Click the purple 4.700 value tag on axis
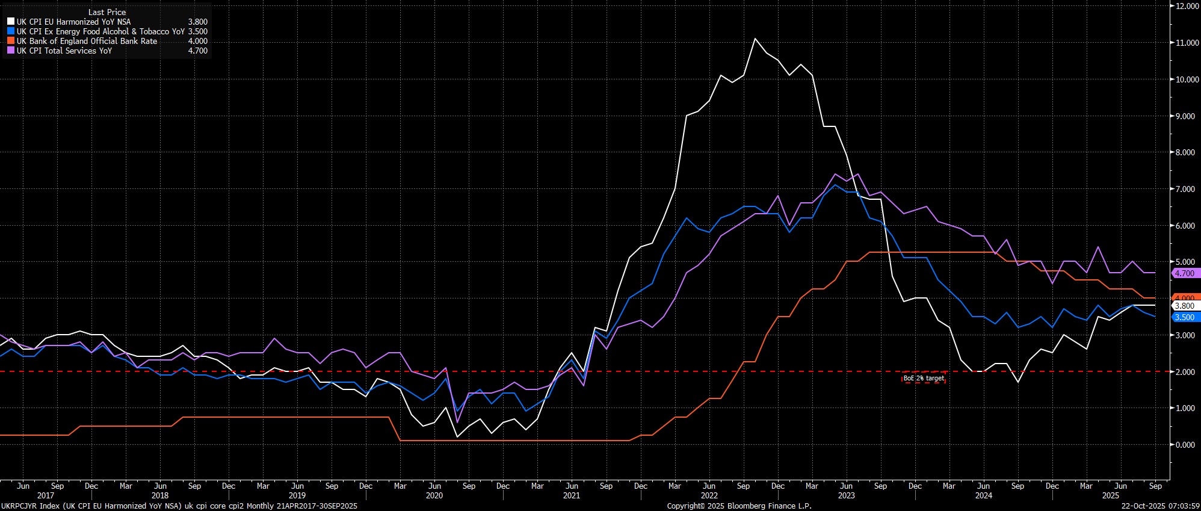Image resolution: width=1201 pixels, height=511 pixels. pyautogui.click(x=1184, y=273)
